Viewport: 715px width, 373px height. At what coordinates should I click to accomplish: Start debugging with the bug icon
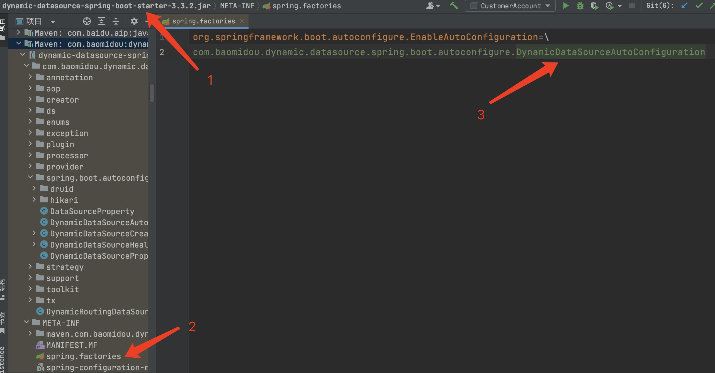pos(580,6)
